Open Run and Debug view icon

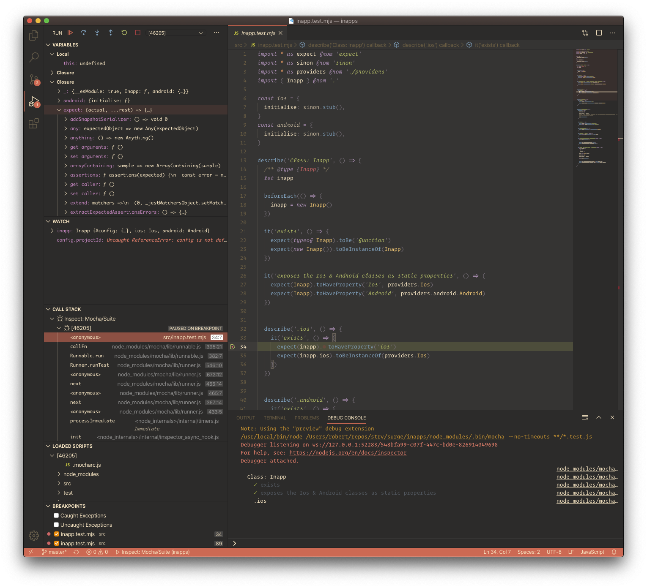pyautogui.click(x=34, y=101)
